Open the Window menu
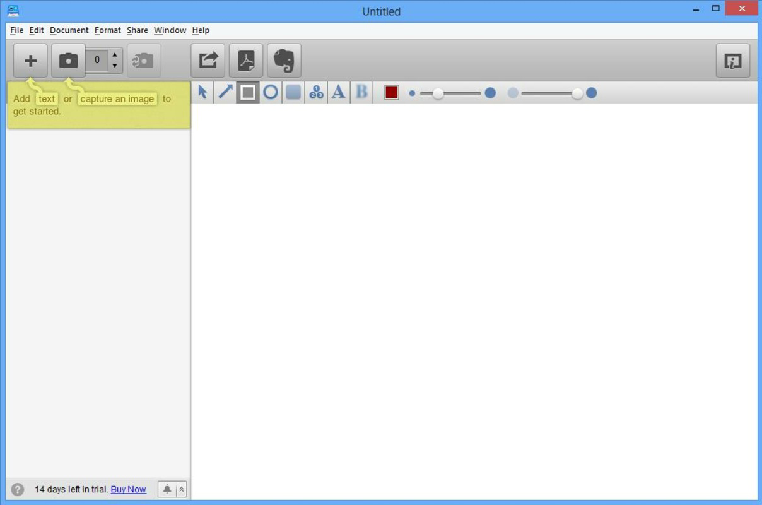Image resolution: width=762 pixels, height=505 pixels. tap(170, 30)
